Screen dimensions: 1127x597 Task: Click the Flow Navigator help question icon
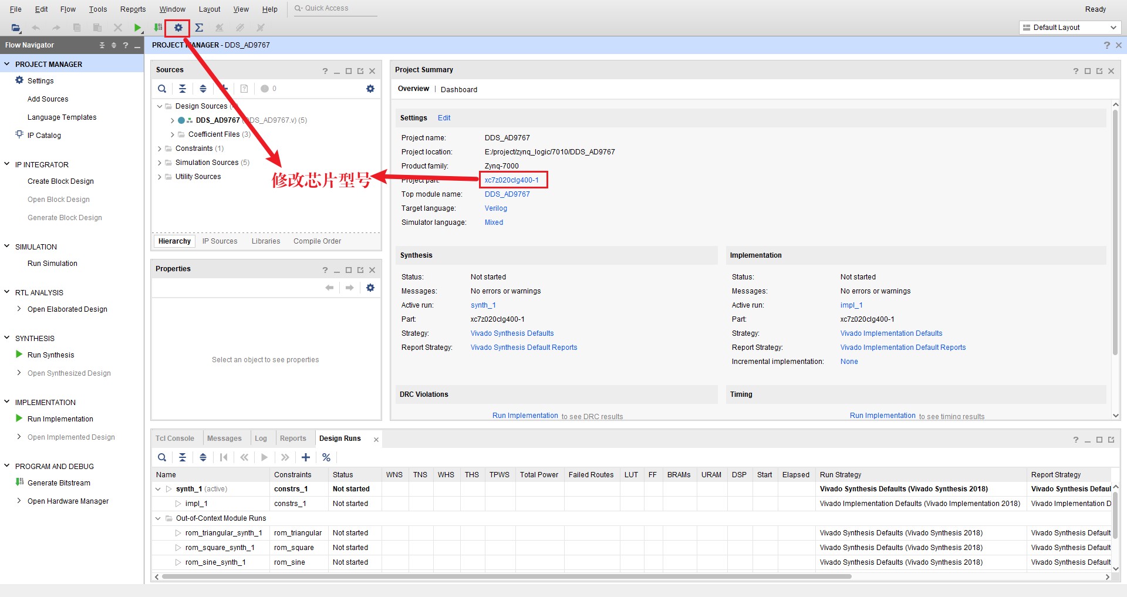(x=126, y=45)
